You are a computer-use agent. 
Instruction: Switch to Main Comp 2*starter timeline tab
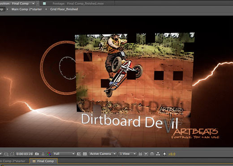pyautogui.click(x=13, y=161)
